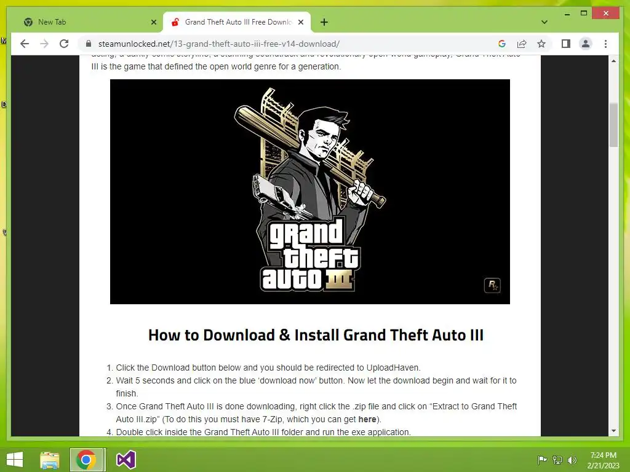Expand the tab search chevron

(x=544, y=22)
